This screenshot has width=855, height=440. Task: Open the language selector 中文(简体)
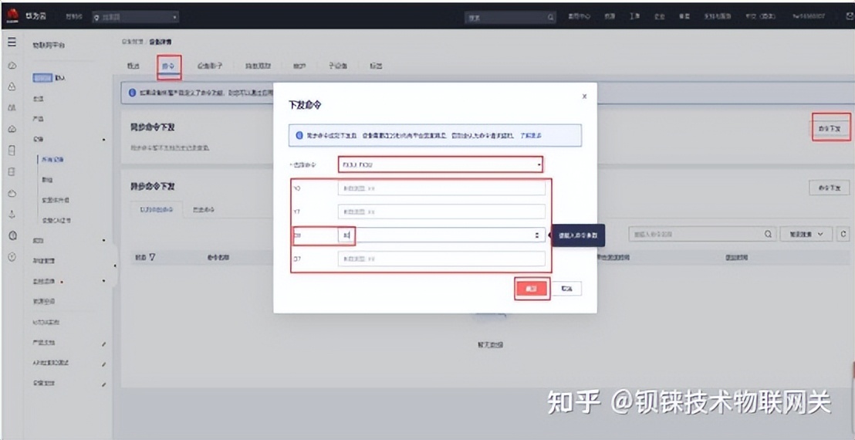coord(761,17)
